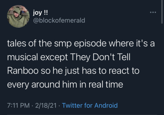The height and width of the screenshot is (115, 164).
Task: Click the word "episode" in the tweet
Action: 90,44
